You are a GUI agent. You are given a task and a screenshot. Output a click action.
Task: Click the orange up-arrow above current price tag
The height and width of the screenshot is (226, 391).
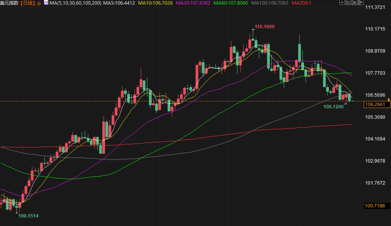(389, 99)
